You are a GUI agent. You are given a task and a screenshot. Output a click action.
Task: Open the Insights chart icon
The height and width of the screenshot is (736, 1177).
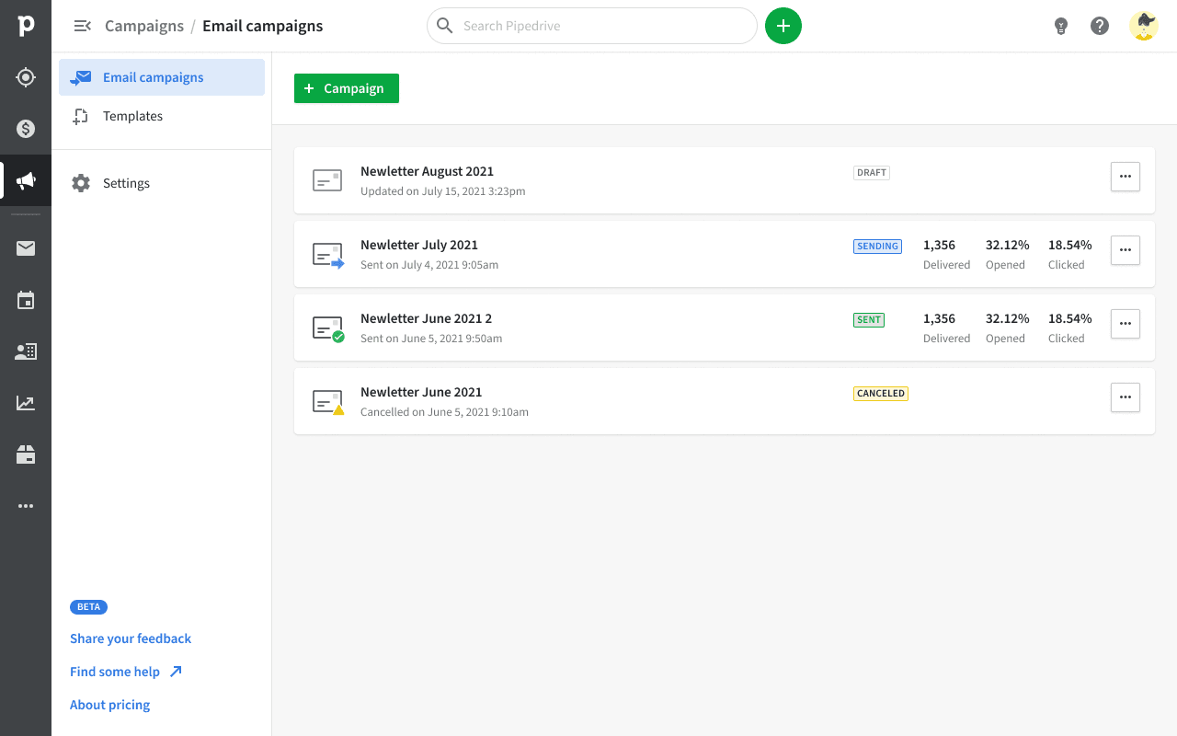click(25, 402)
